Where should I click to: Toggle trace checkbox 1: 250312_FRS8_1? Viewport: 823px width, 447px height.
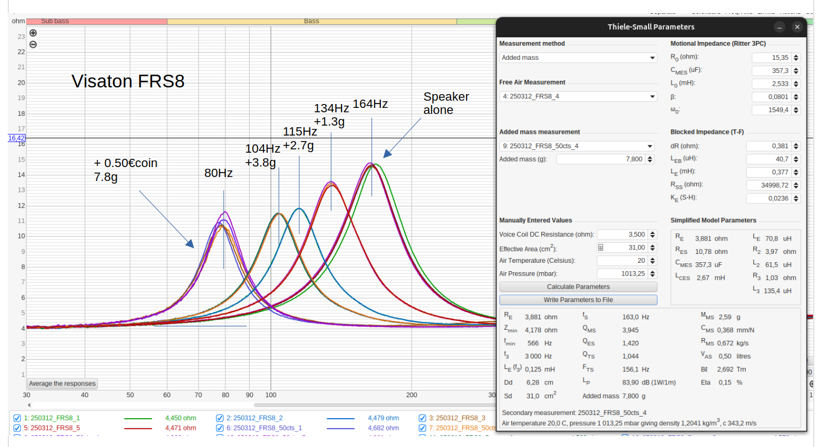tap(17, 418)
